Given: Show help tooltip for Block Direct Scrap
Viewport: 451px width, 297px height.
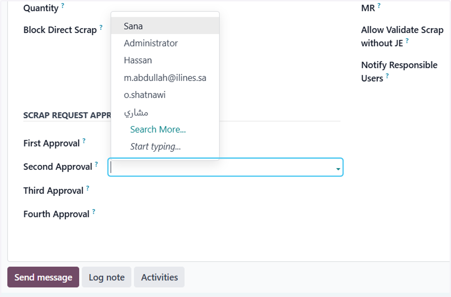Looking at the screenshot, I should (x=101, y=27).
